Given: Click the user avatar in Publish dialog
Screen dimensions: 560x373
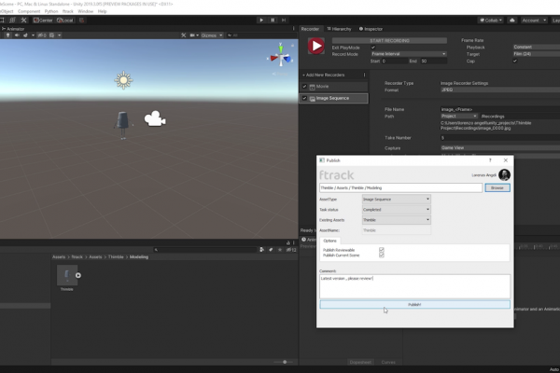Looking at the screenshot, I should click(x=504, y=175).
